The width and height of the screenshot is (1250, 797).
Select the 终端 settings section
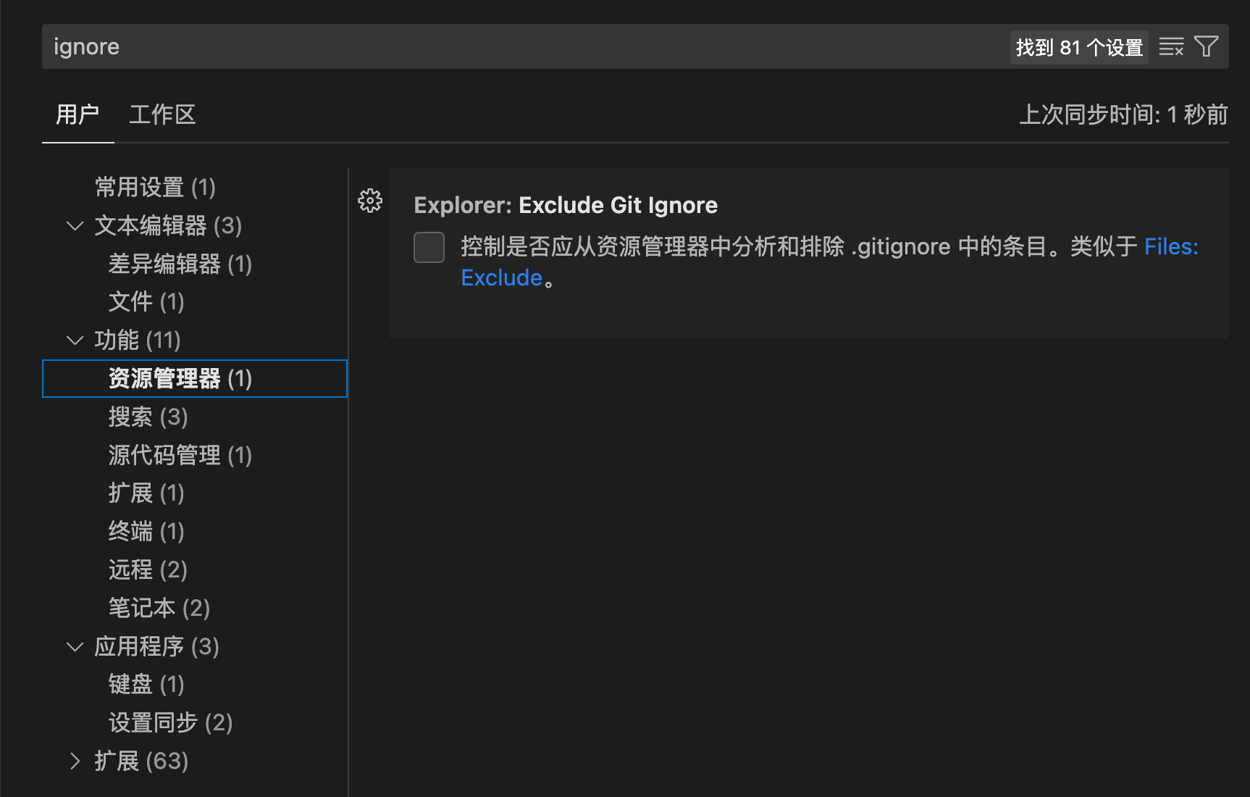click(146, 531)
